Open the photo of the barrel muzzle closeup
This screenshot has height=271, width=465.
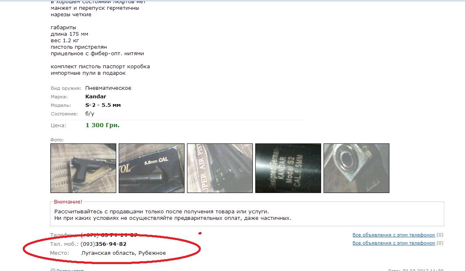(356, 168)
